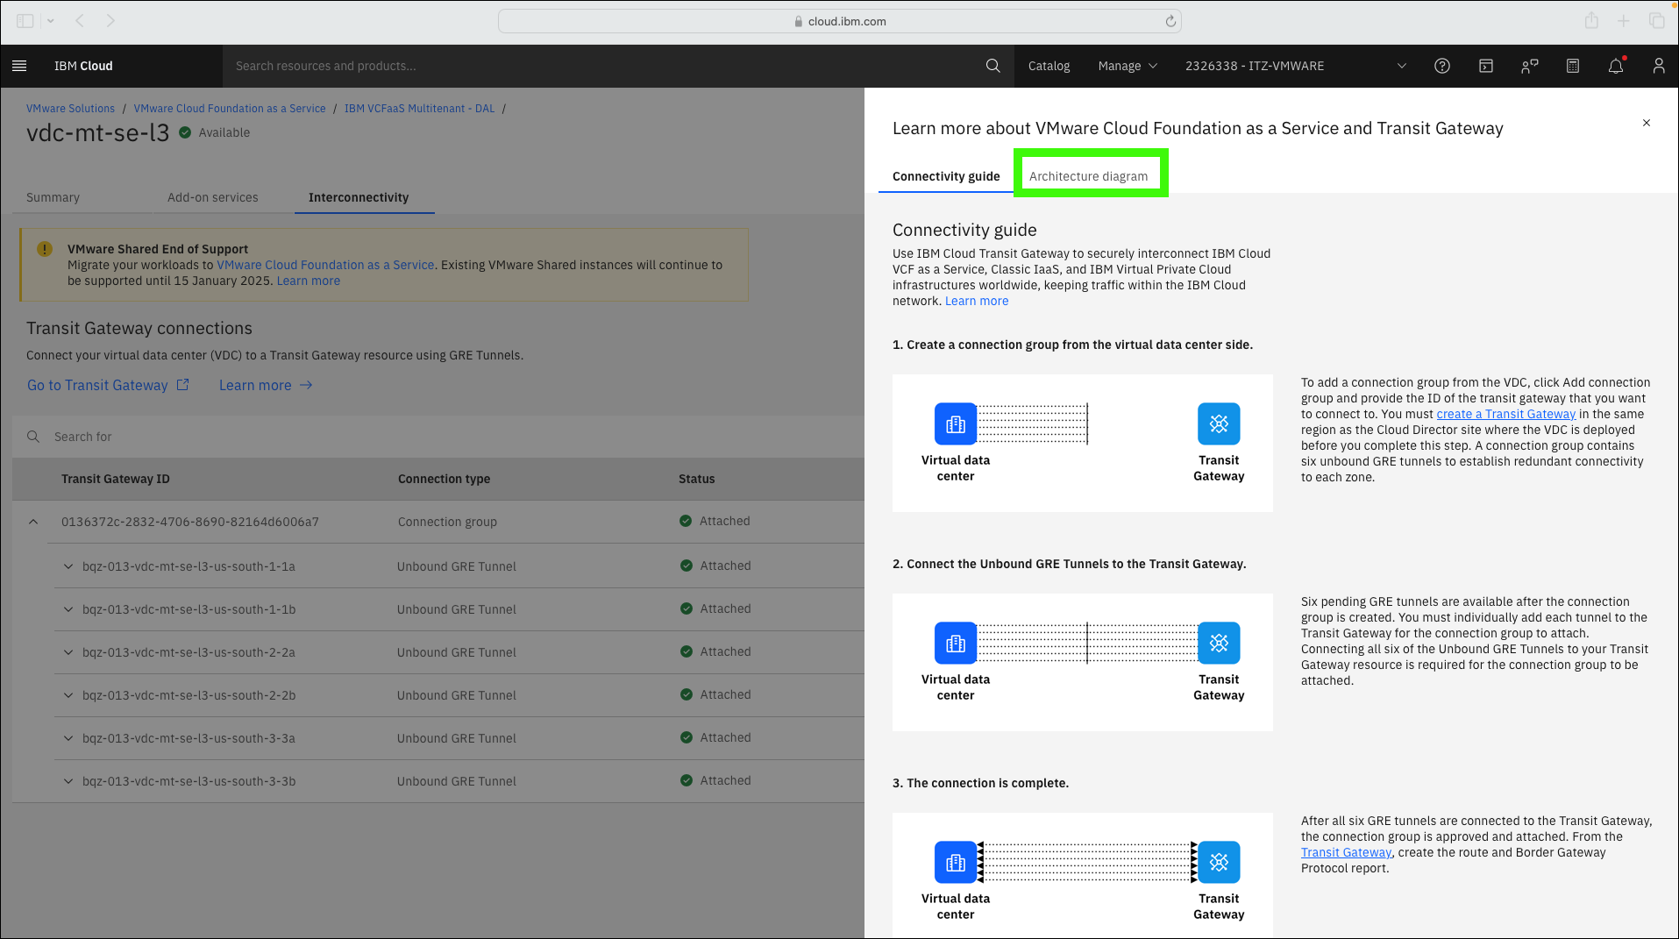Open the IBM Cloud hamburger navigation menu
This screenshot has width=1679, height=939.
coord(19,66)
